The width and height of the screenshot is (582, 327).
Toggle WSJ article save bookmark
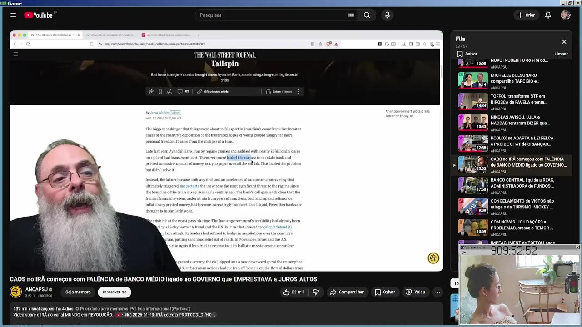coord(160,91)
